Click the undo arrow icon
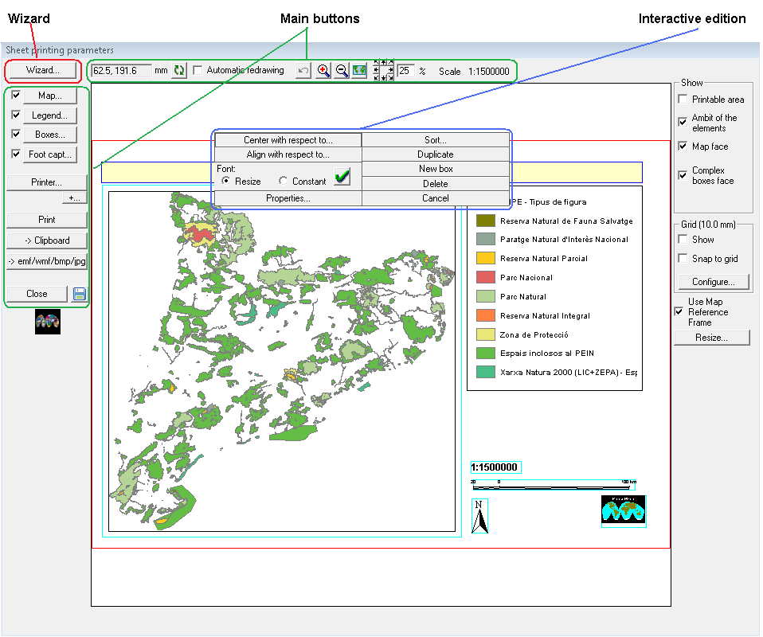This screenshot has height=637, width=763. [303, 71]
